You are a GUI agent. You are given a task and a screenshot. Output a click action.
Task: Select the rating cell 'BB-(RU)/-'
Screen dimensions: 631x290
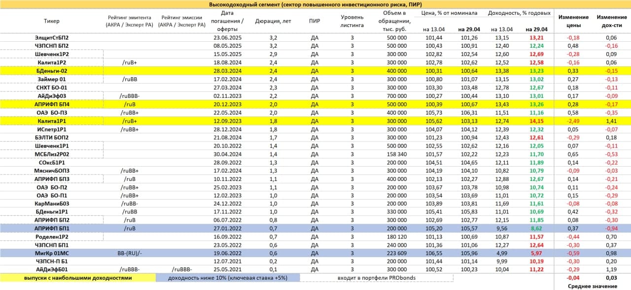point(129,253)
